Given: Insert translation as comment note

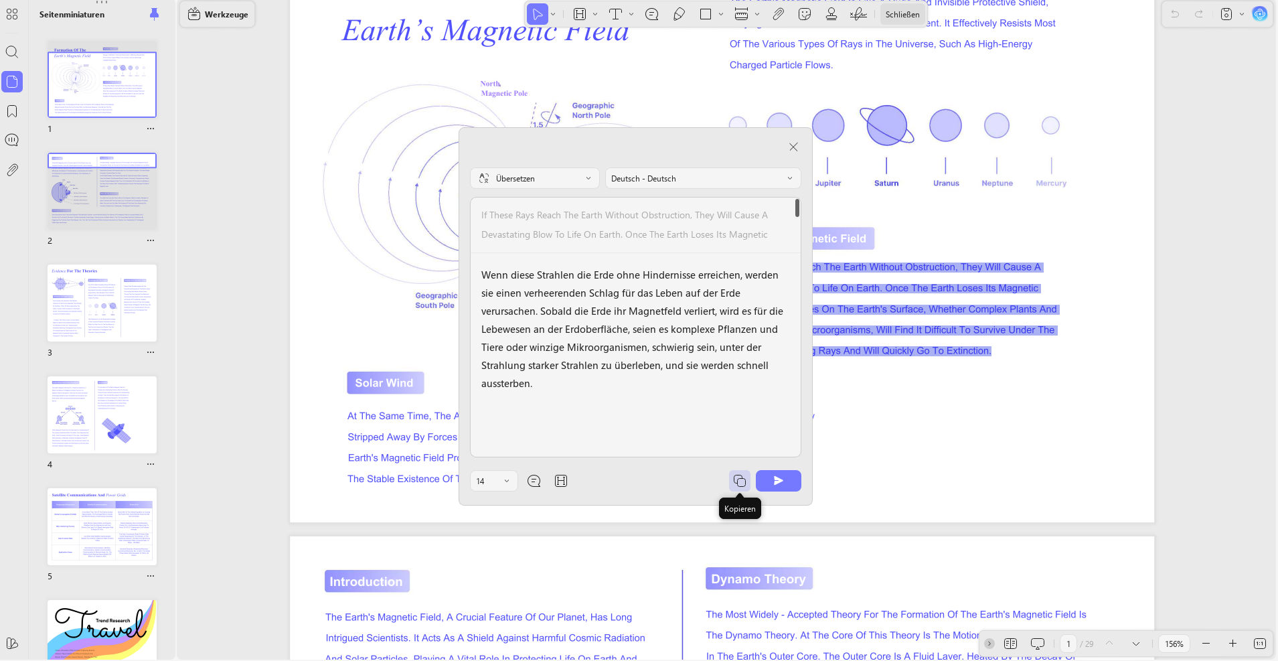Looking at the screenshot, I should (534, 481).
